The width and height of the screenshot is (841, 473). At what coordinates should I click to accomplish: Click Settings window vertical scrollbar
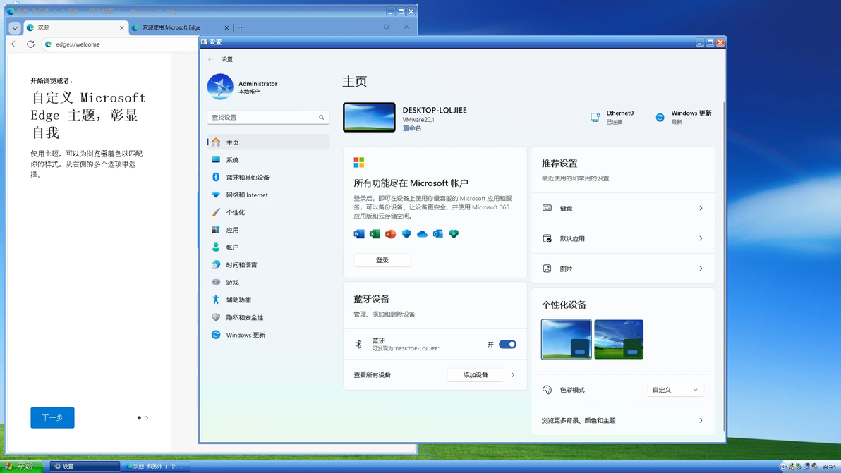[x=724, y=265]
